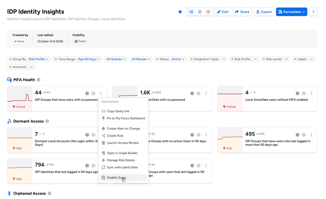Click clock icon on 794 IDP Identities card
The width and height of the screenshot is (326, 199).
click(87, 166)
